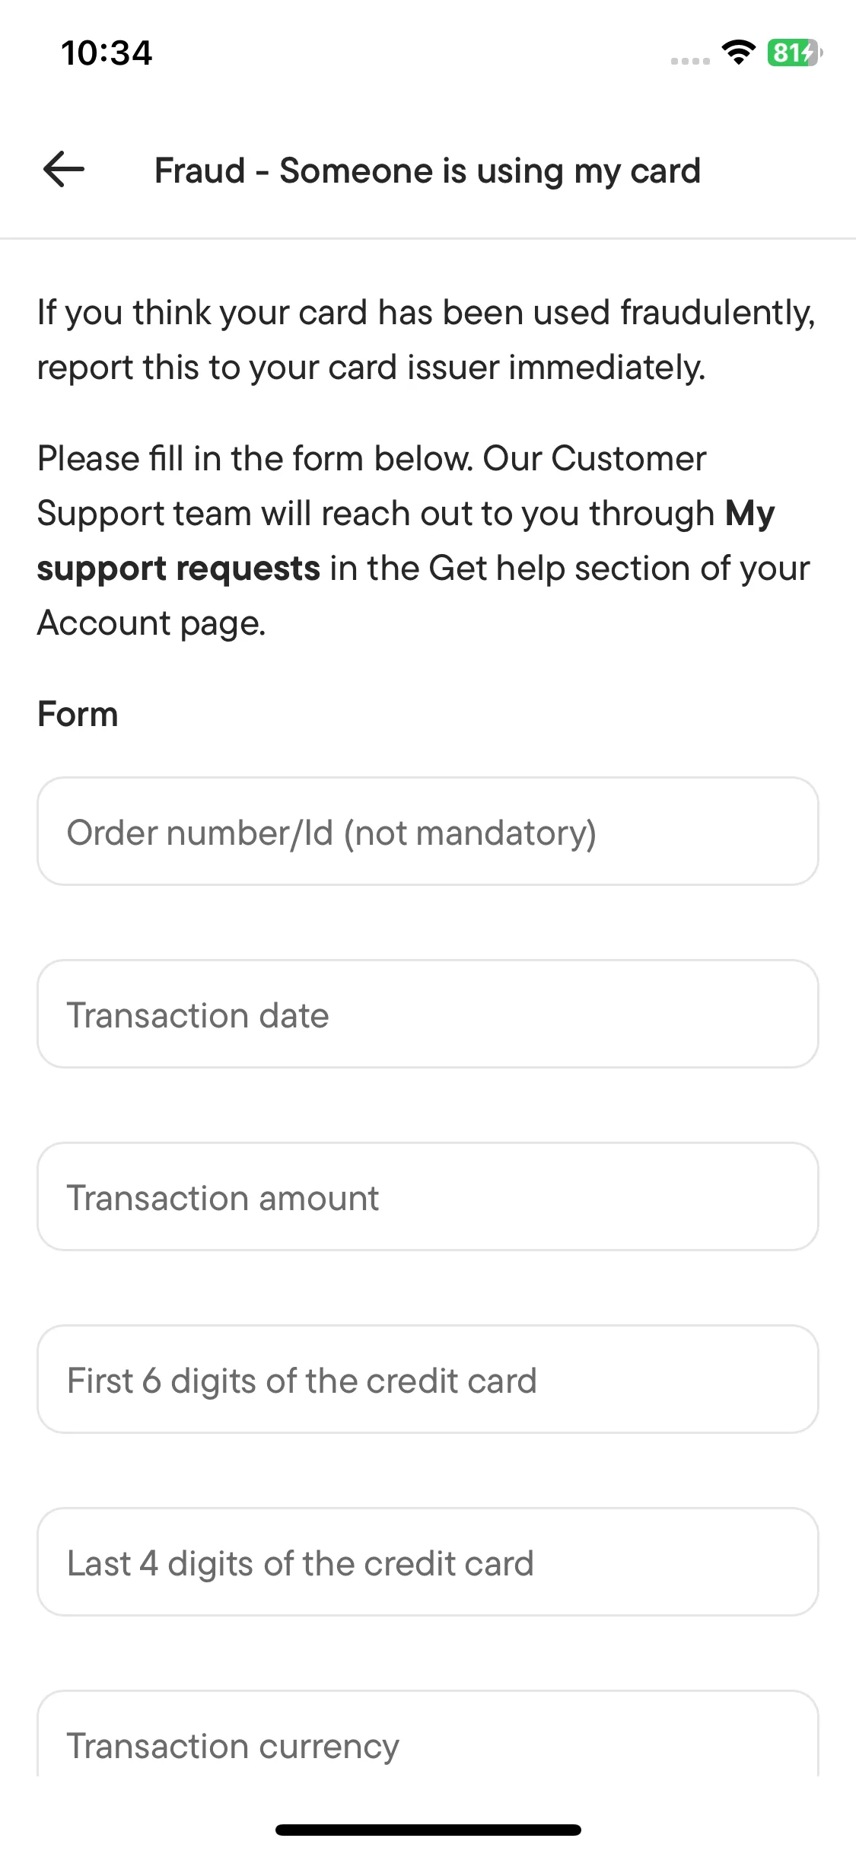Tap the back arrow icon
The image size is (856, 1854).
coord(64,169)
